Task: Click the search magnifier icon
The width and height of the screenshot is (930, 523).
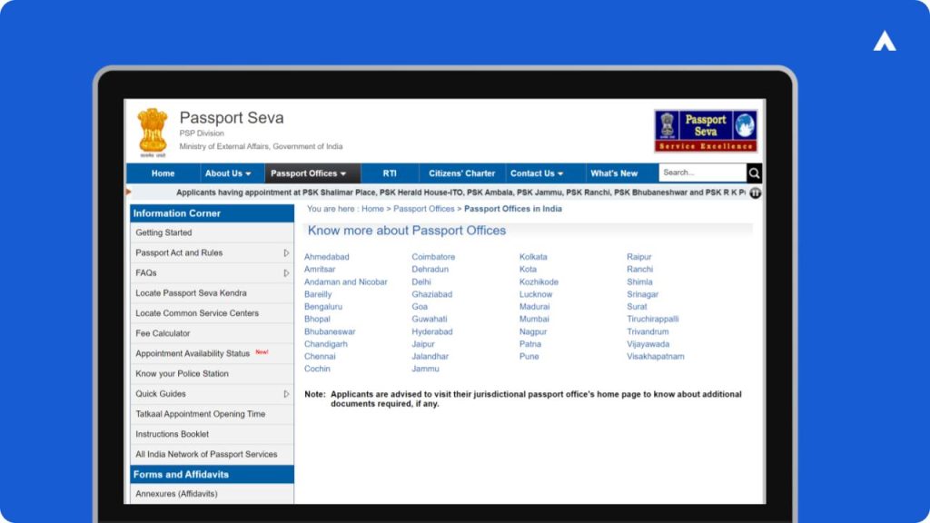Action: (x=754, y=173)
